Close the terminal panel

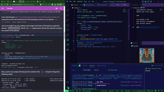[162, 65]
